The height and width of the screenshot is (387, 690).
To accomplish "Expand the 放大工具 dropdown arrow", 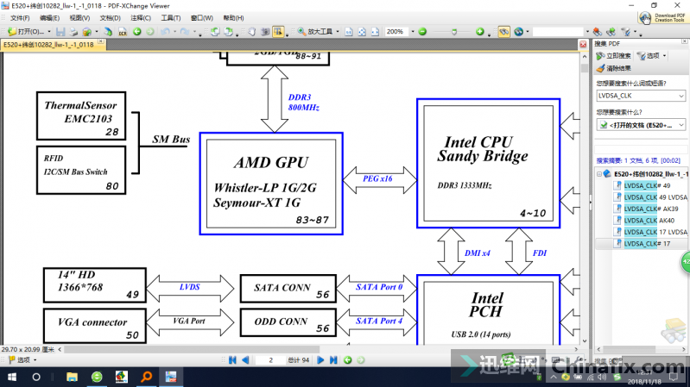I will tap(338, 32).
